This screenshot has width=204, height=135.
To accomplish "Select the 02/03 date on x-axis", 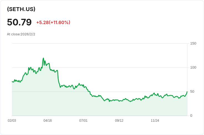I will (x=12, y=121).
